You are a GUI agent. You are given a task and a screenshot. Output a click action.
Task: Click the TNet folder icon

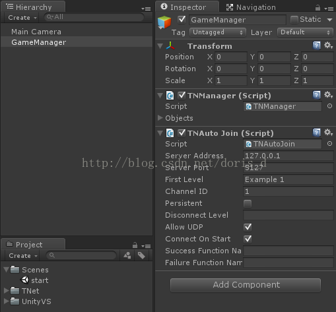point(15,291)
